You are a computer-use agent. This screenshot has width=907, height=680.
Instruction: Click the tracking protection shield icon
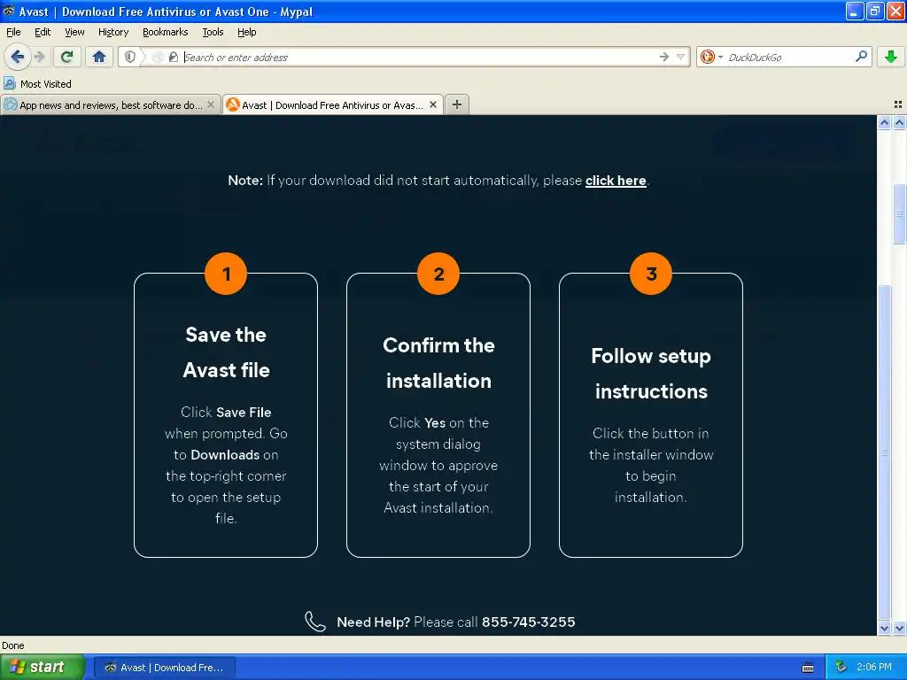[x=130, y=57]
